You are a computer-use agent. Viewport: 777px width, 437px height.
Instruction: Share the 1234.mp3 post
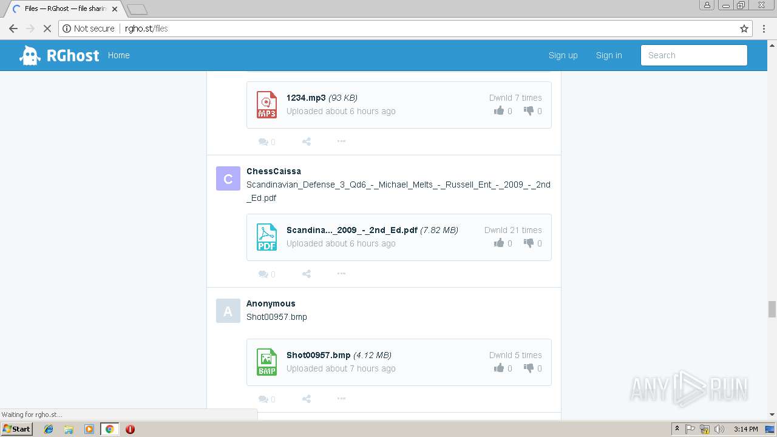(307, 141)
